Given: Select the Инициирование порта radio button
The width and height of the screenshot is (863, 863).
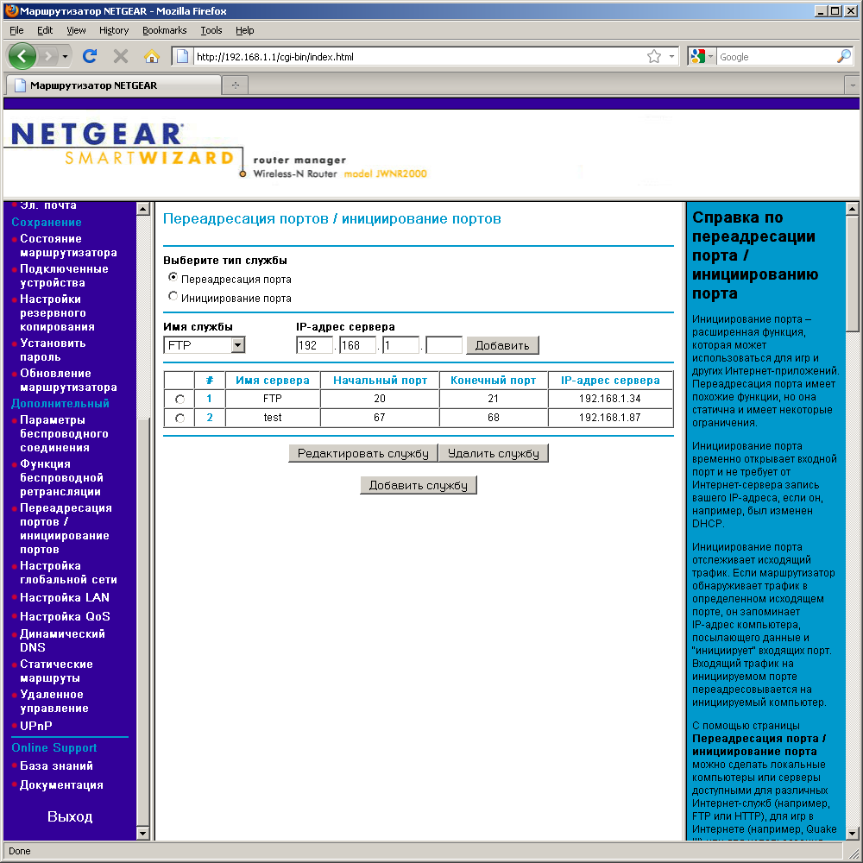Looking at the screenshot, I should [x=173, y=296].
